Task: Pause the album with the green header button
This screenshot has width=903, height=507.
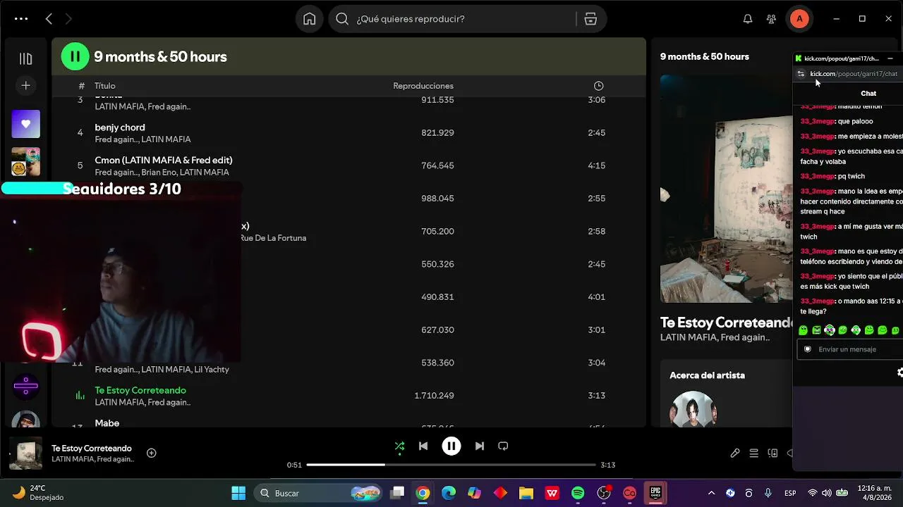Action: [x=75, y=56]
